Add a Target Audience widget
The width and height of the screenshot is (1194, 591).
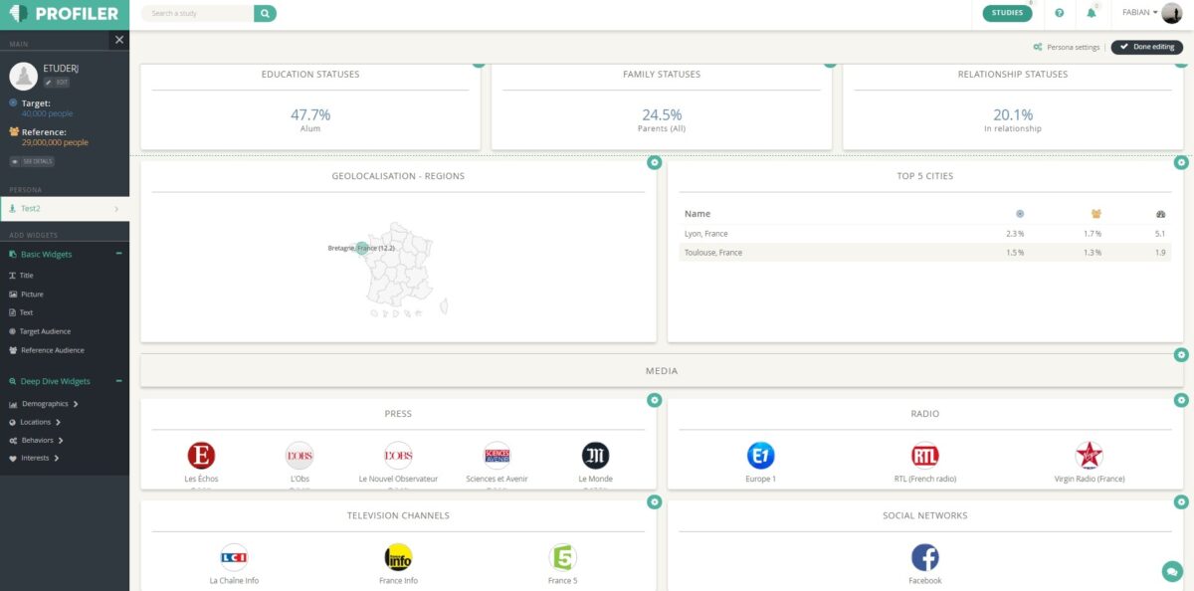(40, 331)
